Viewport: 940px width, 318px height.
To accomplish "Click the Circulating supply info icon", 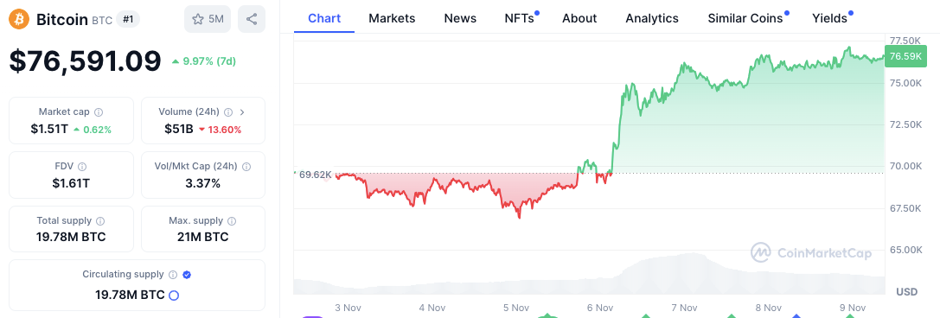I will pos(173,275).
